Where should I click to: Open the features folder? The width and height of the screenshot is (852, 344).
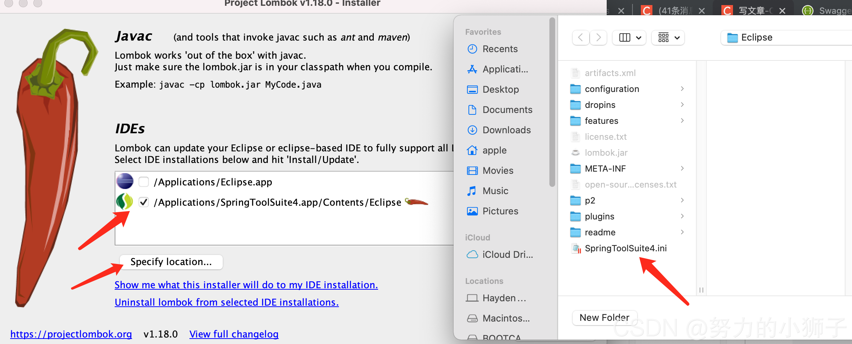(602, 121)
